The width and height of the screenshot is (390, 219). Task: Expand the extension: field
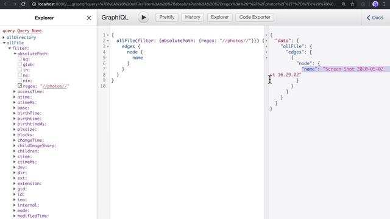15,184
